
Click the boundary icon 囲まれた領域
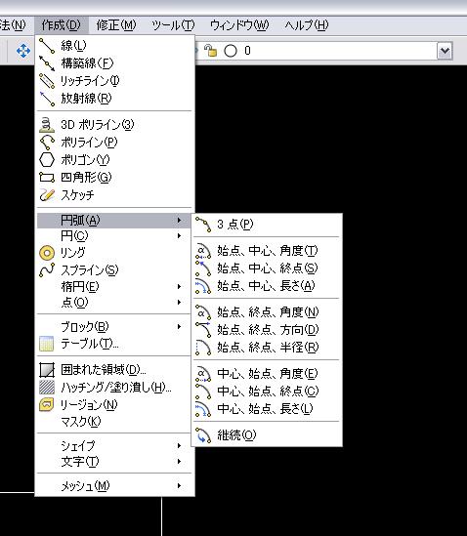(x=47, y=370)
